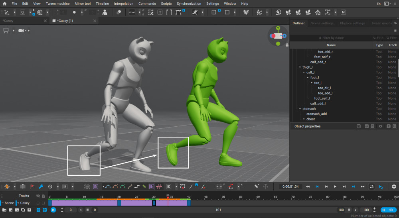
Task: Switch to the Physics settings tab
Action: [352, 23]
